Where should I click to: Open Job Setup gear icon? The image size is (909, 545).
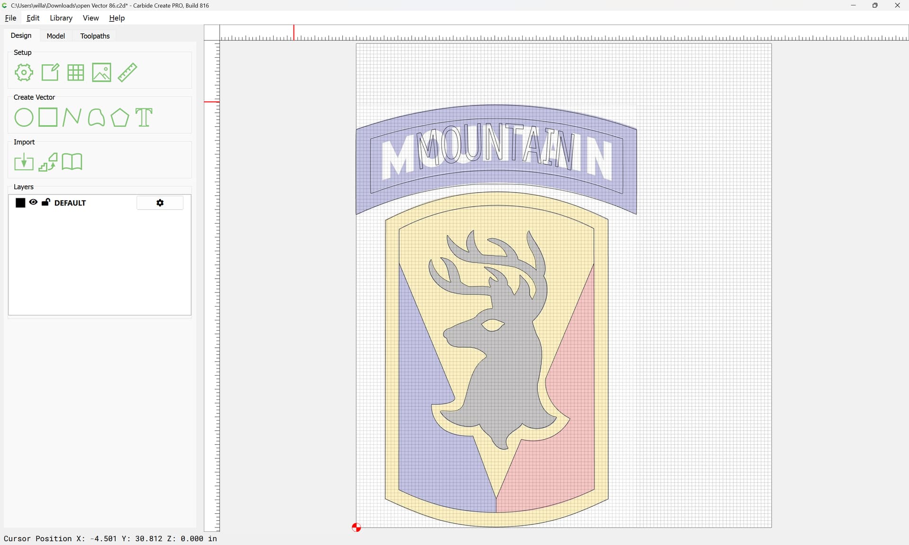(24, 72)
